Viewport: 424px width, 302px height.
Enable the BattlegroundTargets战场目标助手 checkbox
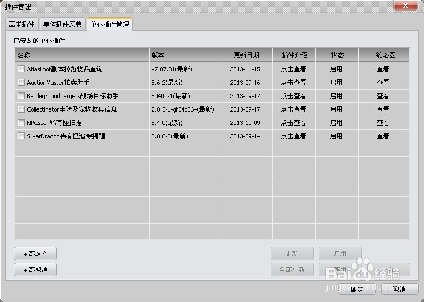coord(21,96)
